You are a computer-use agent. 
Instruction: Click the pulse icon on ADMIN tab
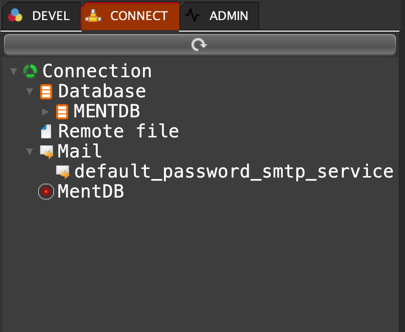(192, 16)
